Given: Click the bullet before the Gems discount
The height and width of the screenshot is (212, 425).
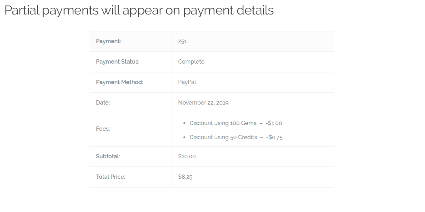Looking at the screenshot, I should 185,123.
